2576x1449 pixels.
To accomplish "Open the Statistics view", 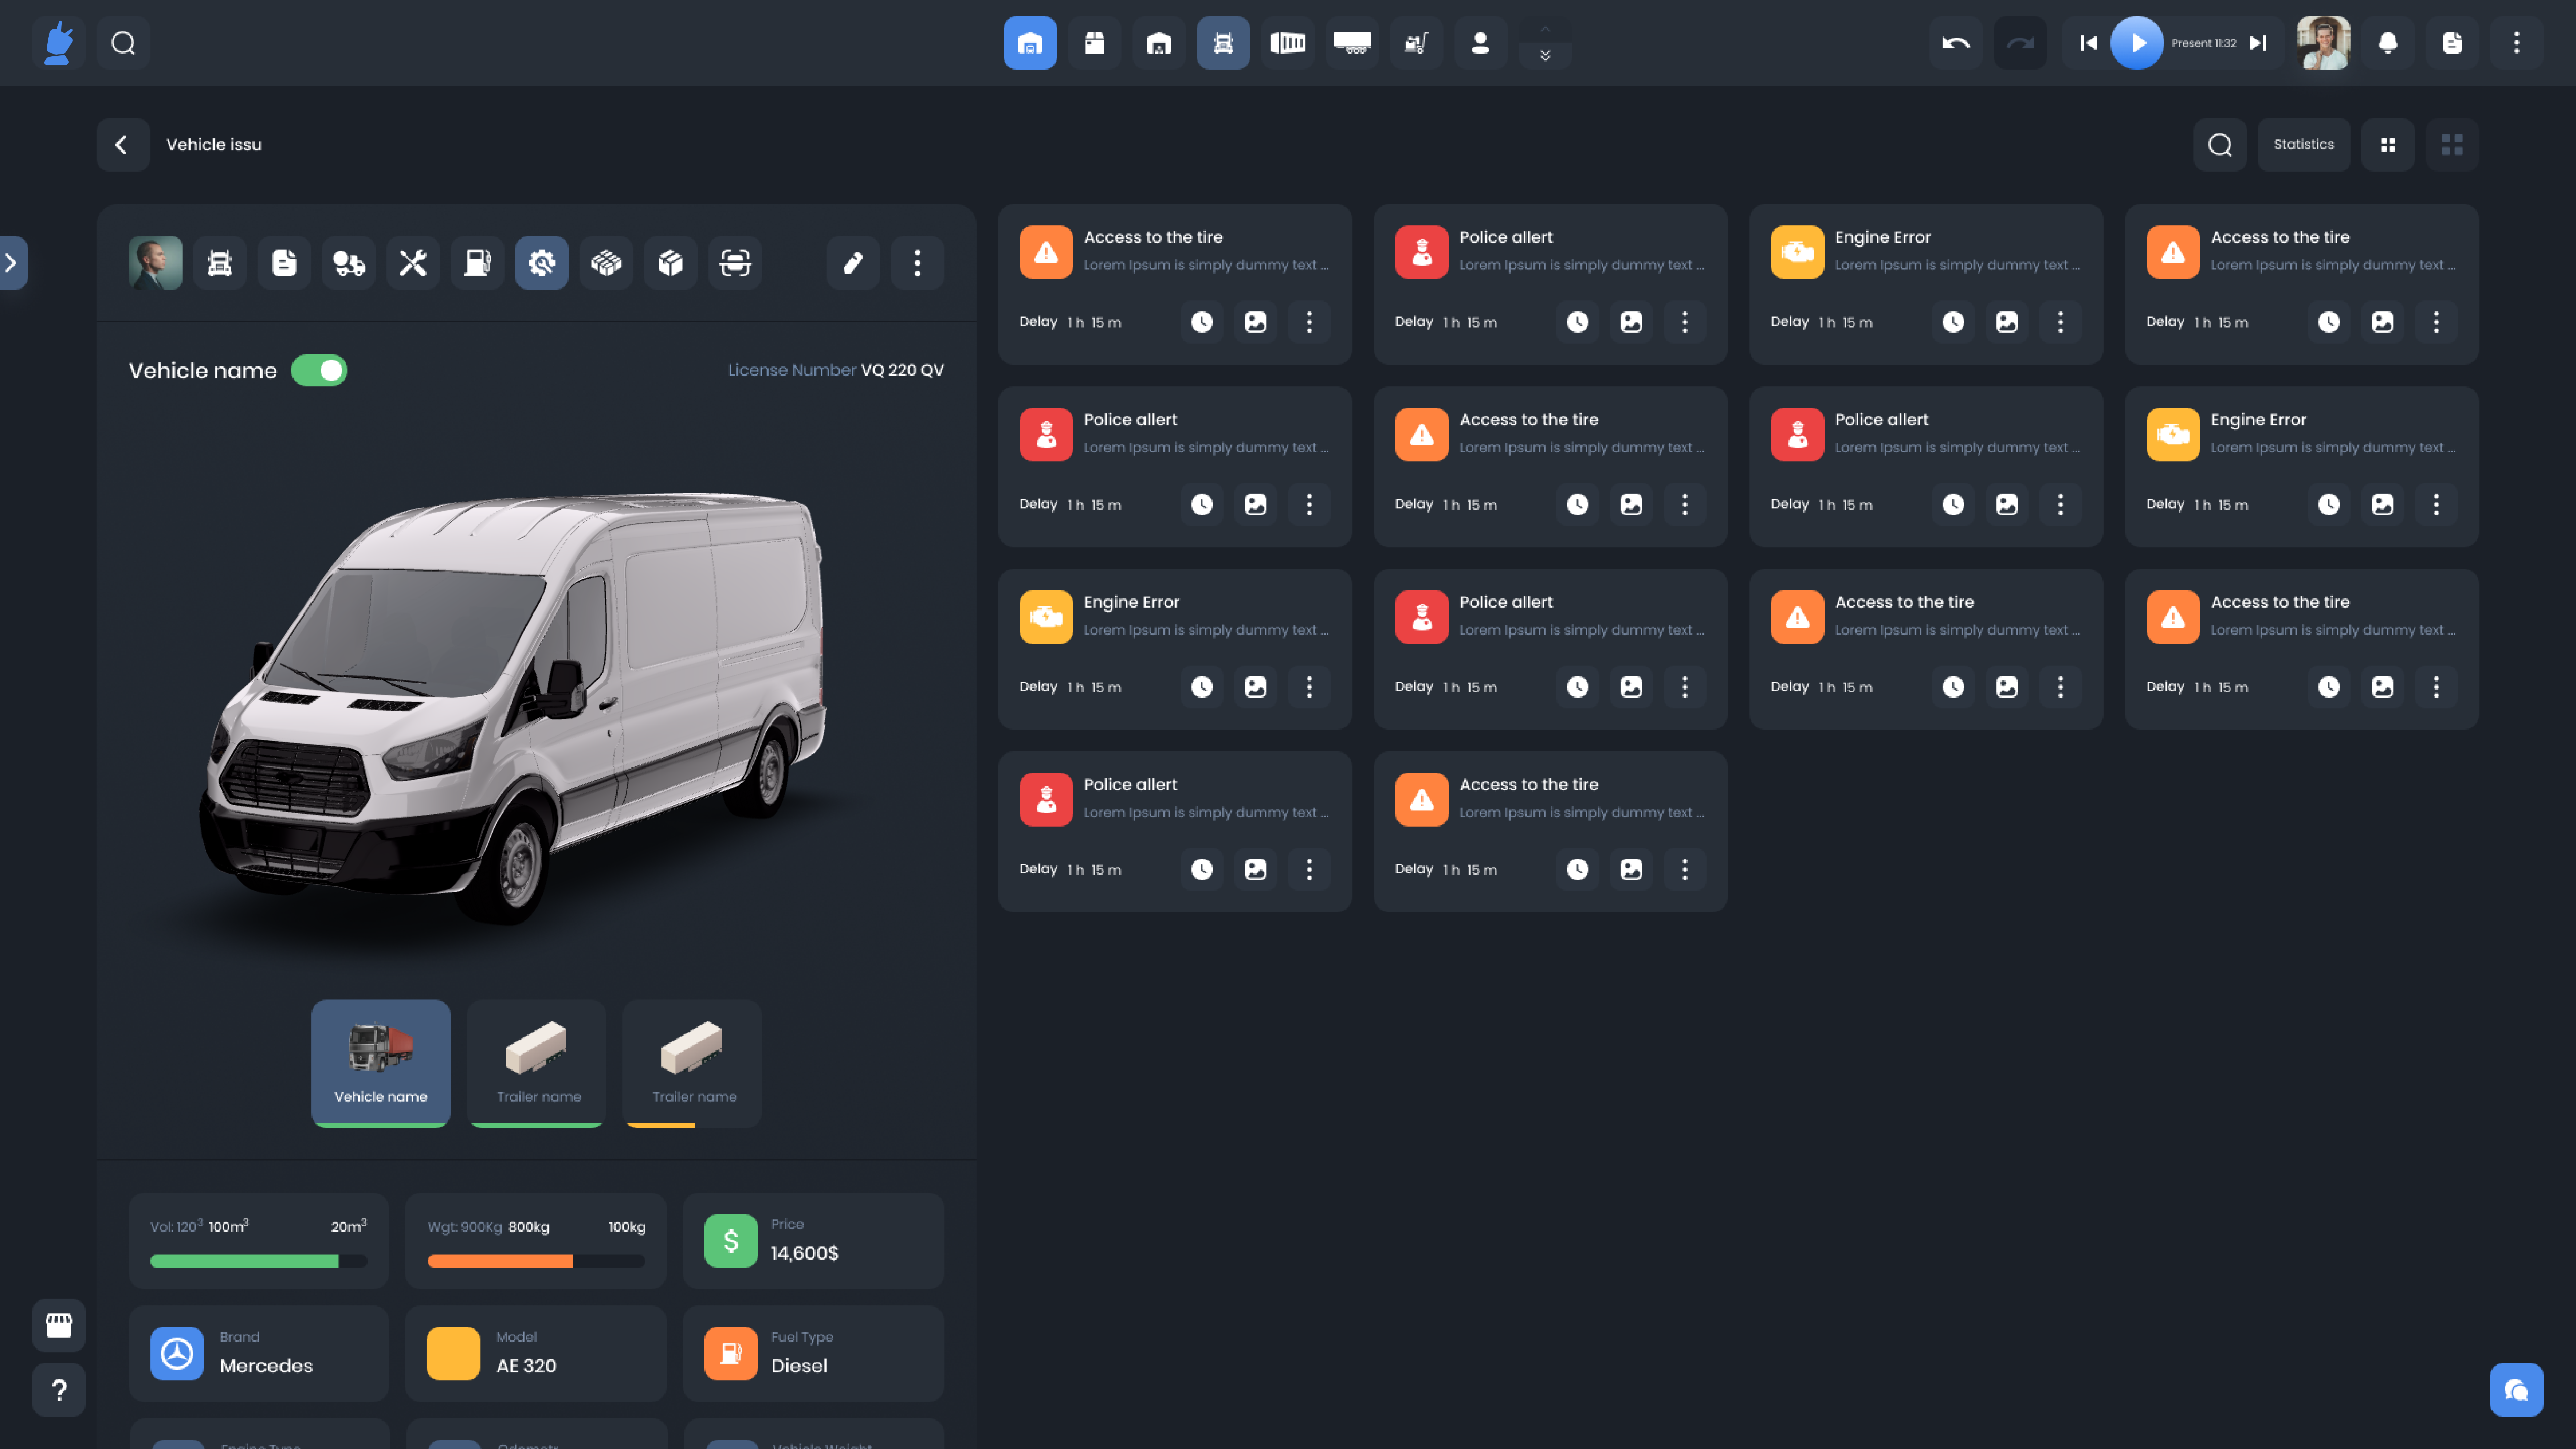I will (2304, 145).
